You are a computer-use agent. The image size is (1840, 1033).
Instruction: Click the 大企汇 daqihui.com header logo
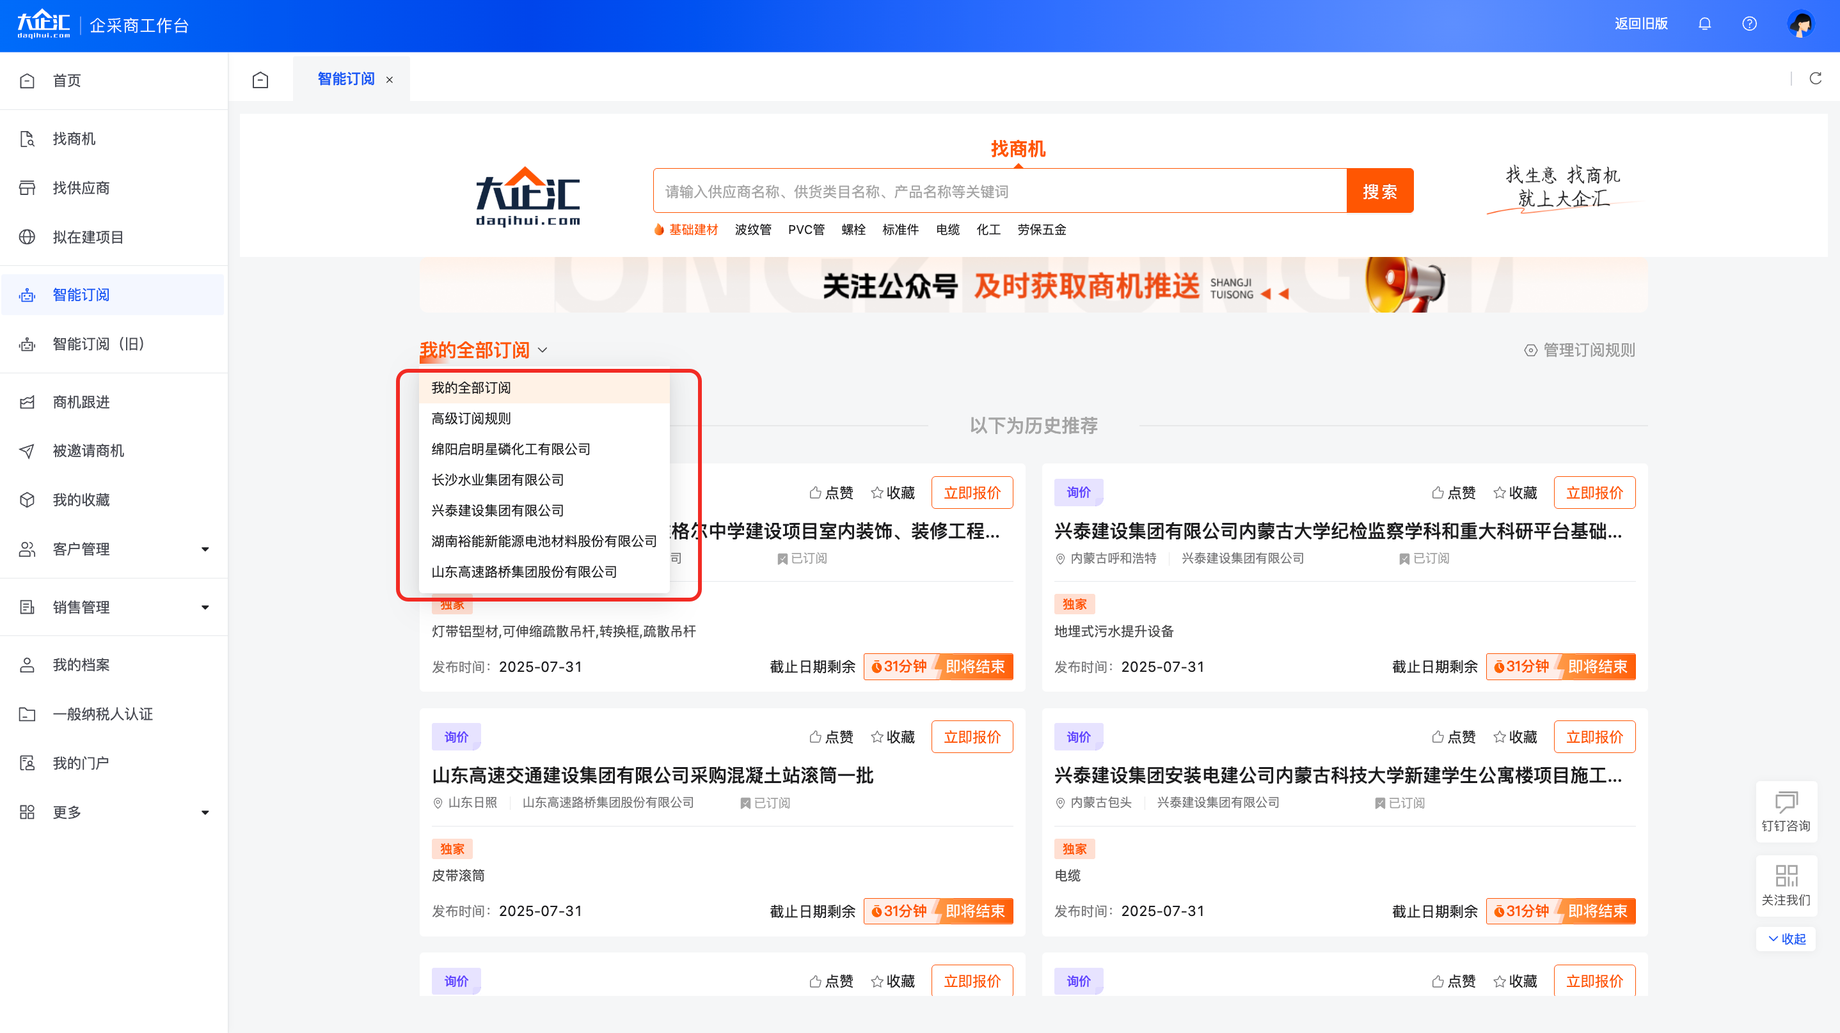[x=43, y=24]
